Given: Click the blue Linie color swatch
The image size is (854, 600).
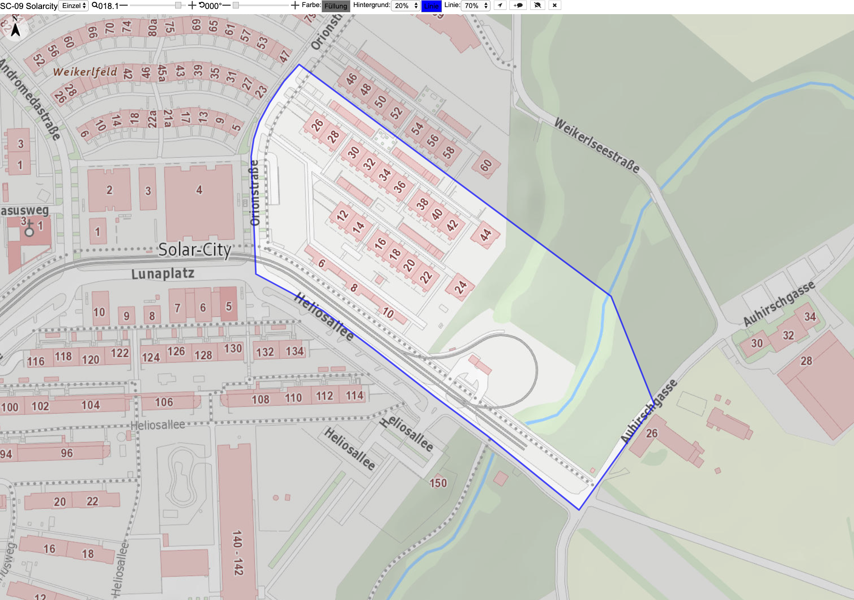Looking at the screenshot, I should (x=431, y=6).
